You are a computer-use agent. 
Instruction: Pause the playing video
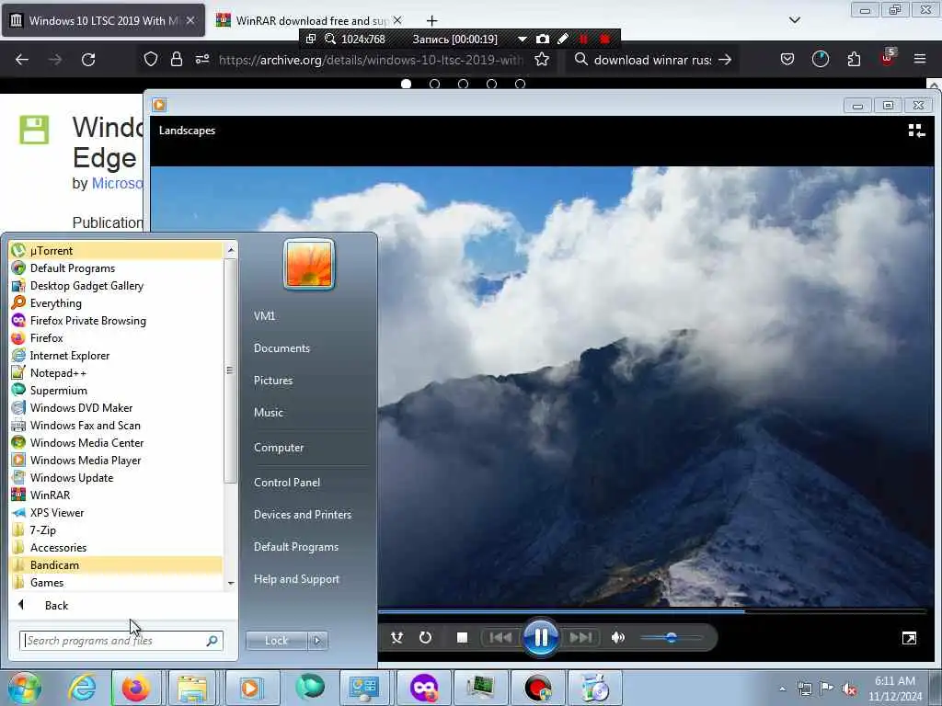point(541,637)
